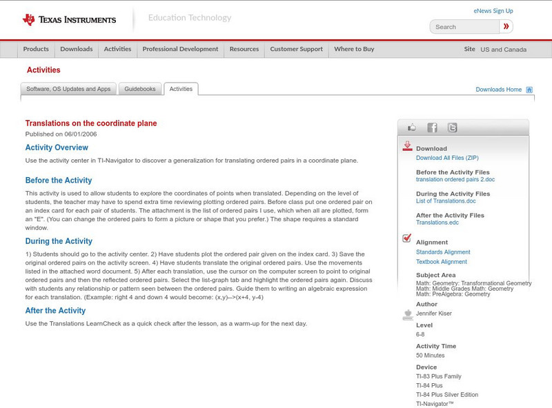Share activity via Facebook icon
Viewport: 552px width, 408px height.
point(433,127)
